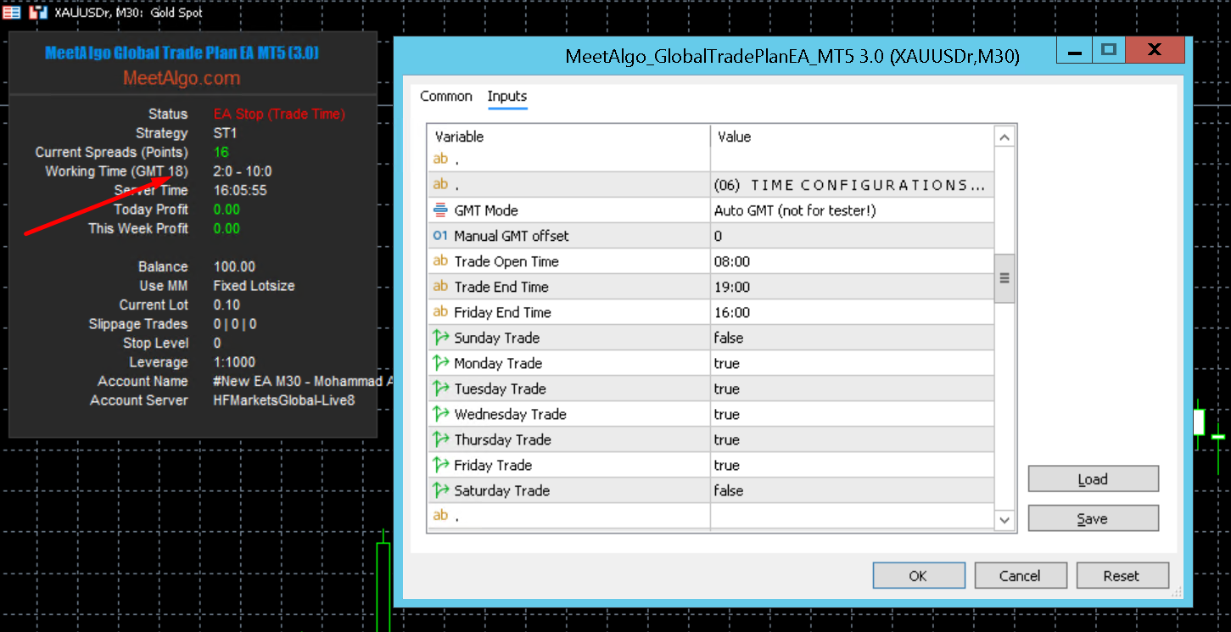Click the Save button

(1093, 519)
